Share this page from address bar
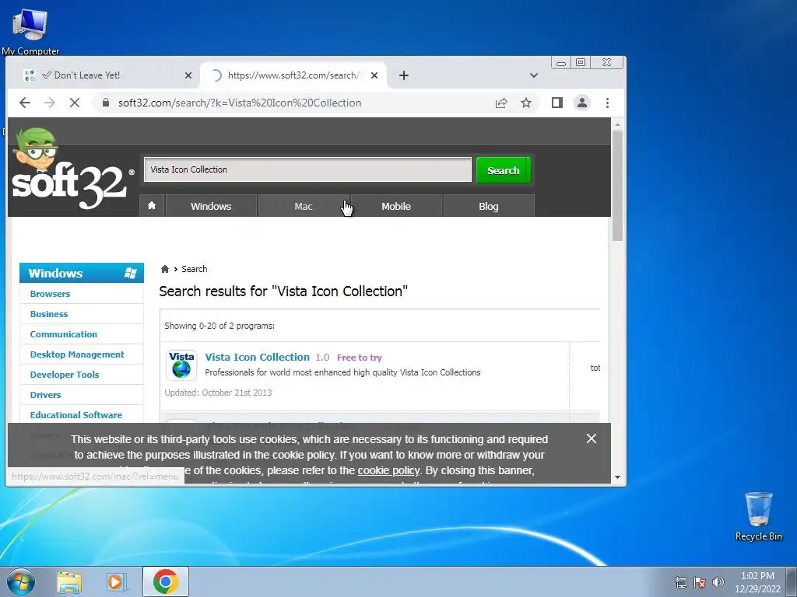This screenshot has height=597, width=797. point(501,103)
